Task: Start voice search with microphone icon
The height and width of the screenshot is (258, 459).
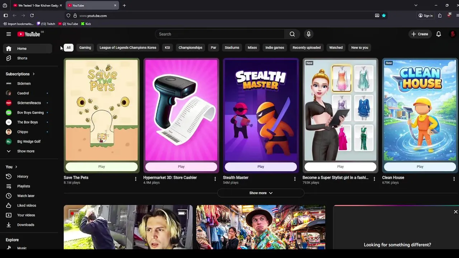Action: pyautogui.click(x=308, y=34)
